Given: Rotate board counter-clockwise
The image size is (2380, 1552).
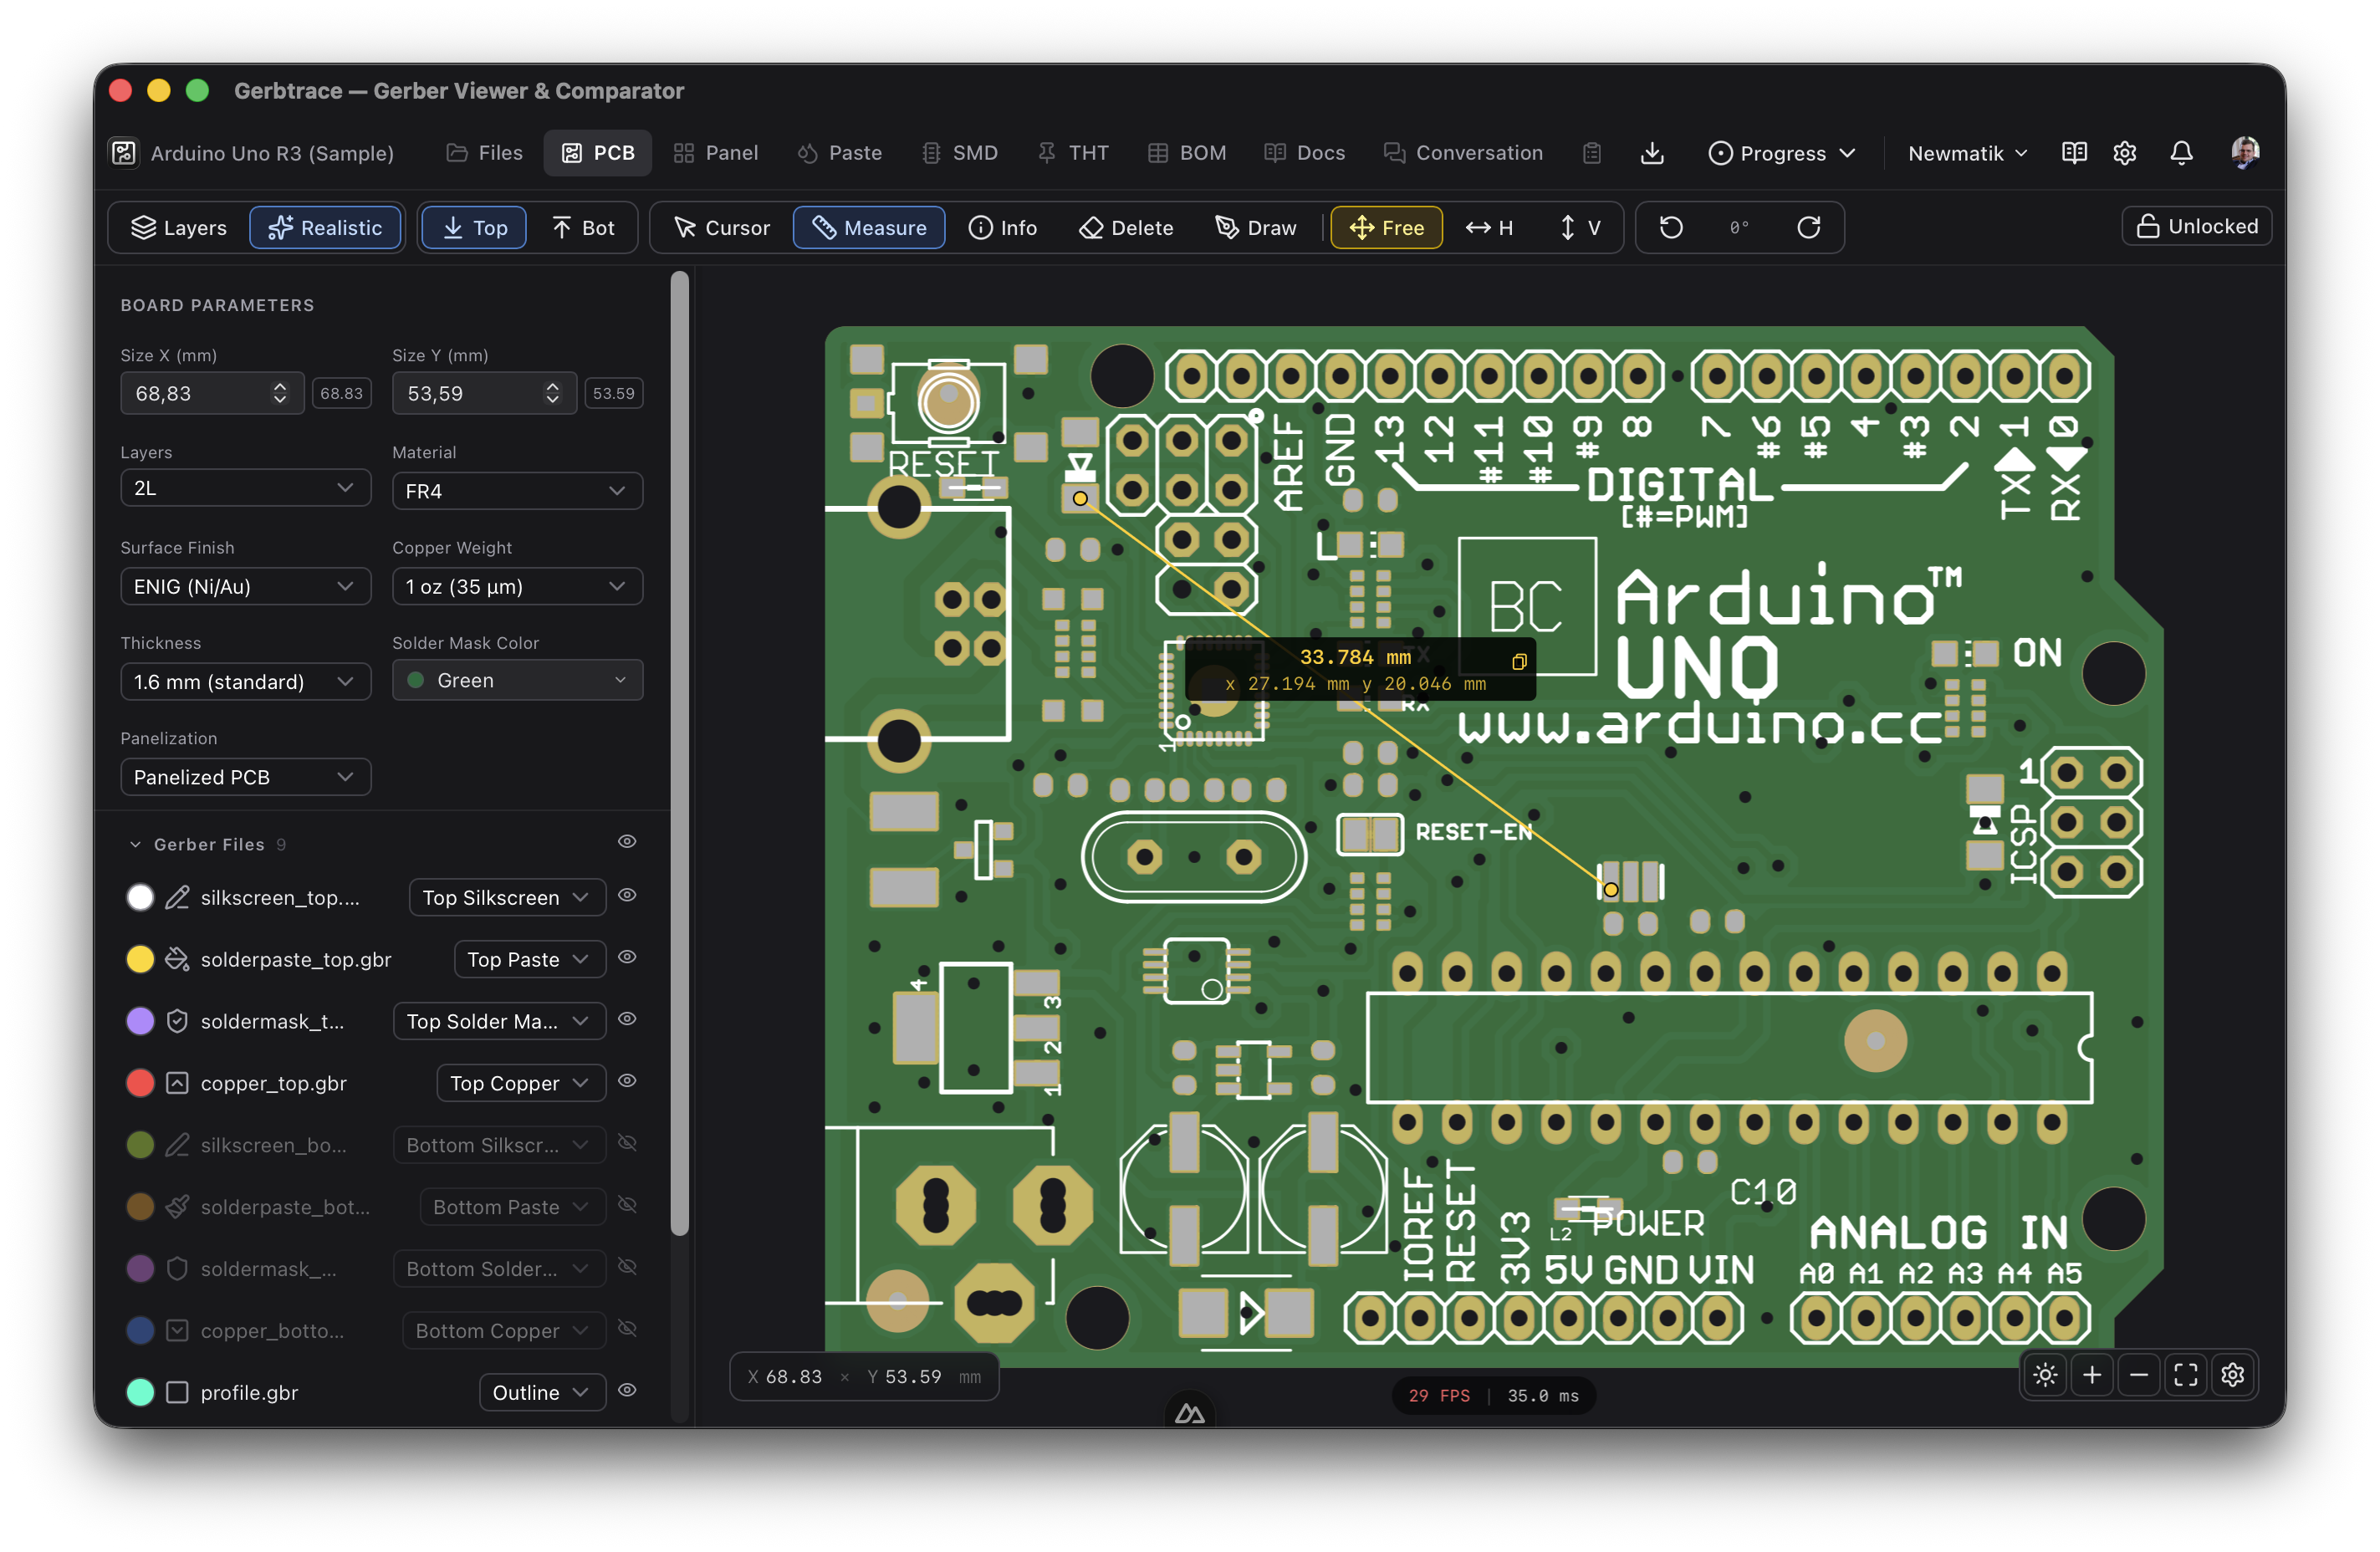Looking at the screenshot, I should click(1671, 228).
